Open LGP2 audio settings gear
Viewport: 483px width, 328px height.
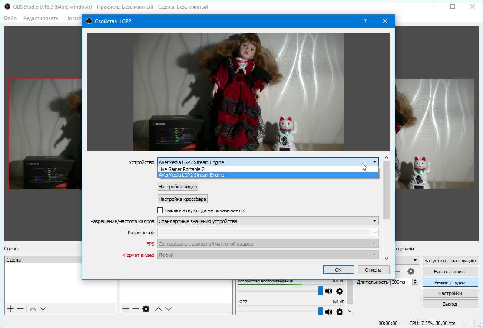340,312
